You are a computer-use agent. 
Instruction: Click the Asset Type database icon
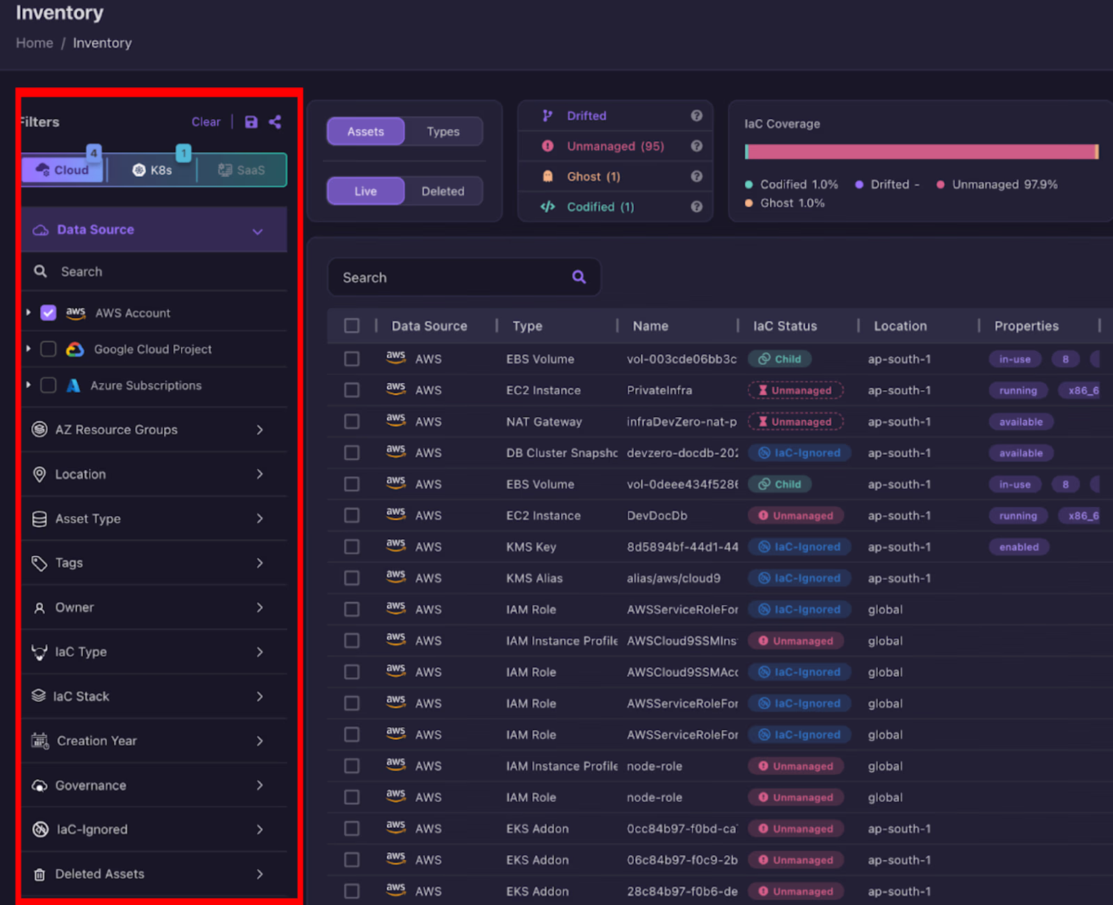(40, 519)
